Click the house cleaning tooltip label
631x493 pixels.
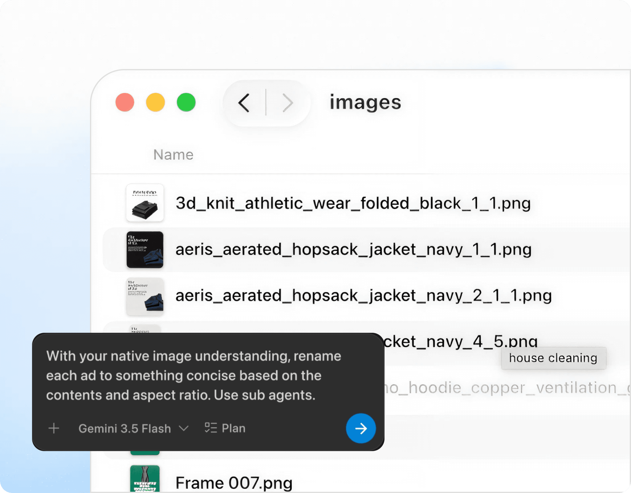[x=553, y=358]
